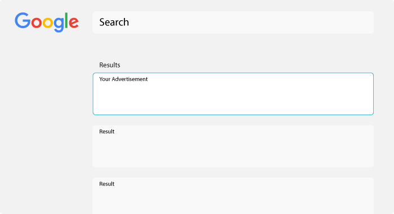Select the highlighted advertisement box
The image size is (394, 214).
pos(233,94)
